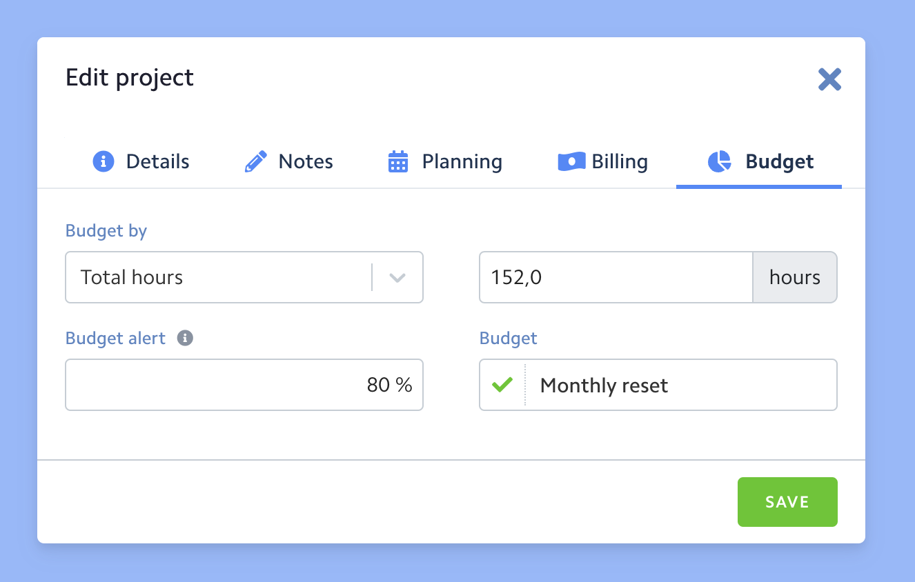Click the Budget alert info icon
The image size is (915, 582).
pyautogui.click(x=185, y=339)
